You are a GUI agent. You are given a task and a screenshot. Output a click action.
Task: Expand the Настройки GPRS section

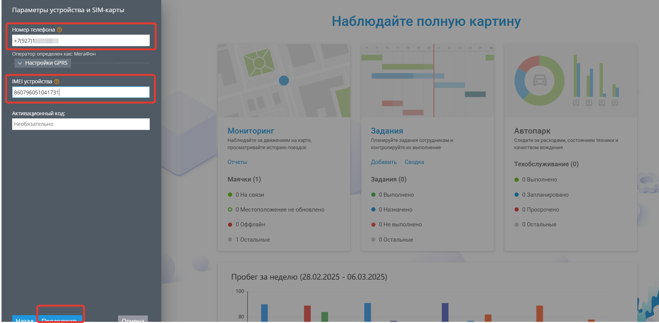[x=46, y=63]
